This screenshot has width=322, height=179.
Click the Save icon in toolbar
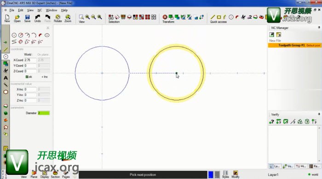tap(27, 18)
